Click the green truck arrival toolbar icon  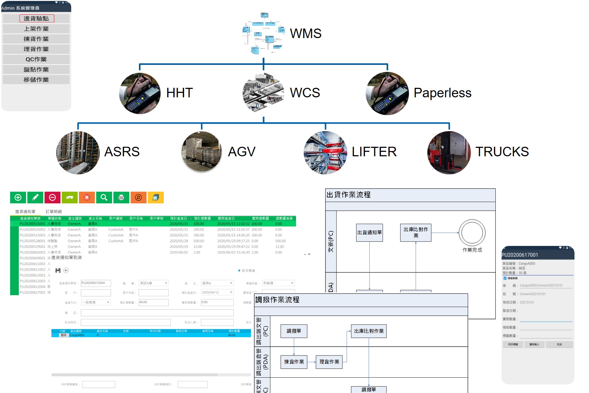click(70, 197)
